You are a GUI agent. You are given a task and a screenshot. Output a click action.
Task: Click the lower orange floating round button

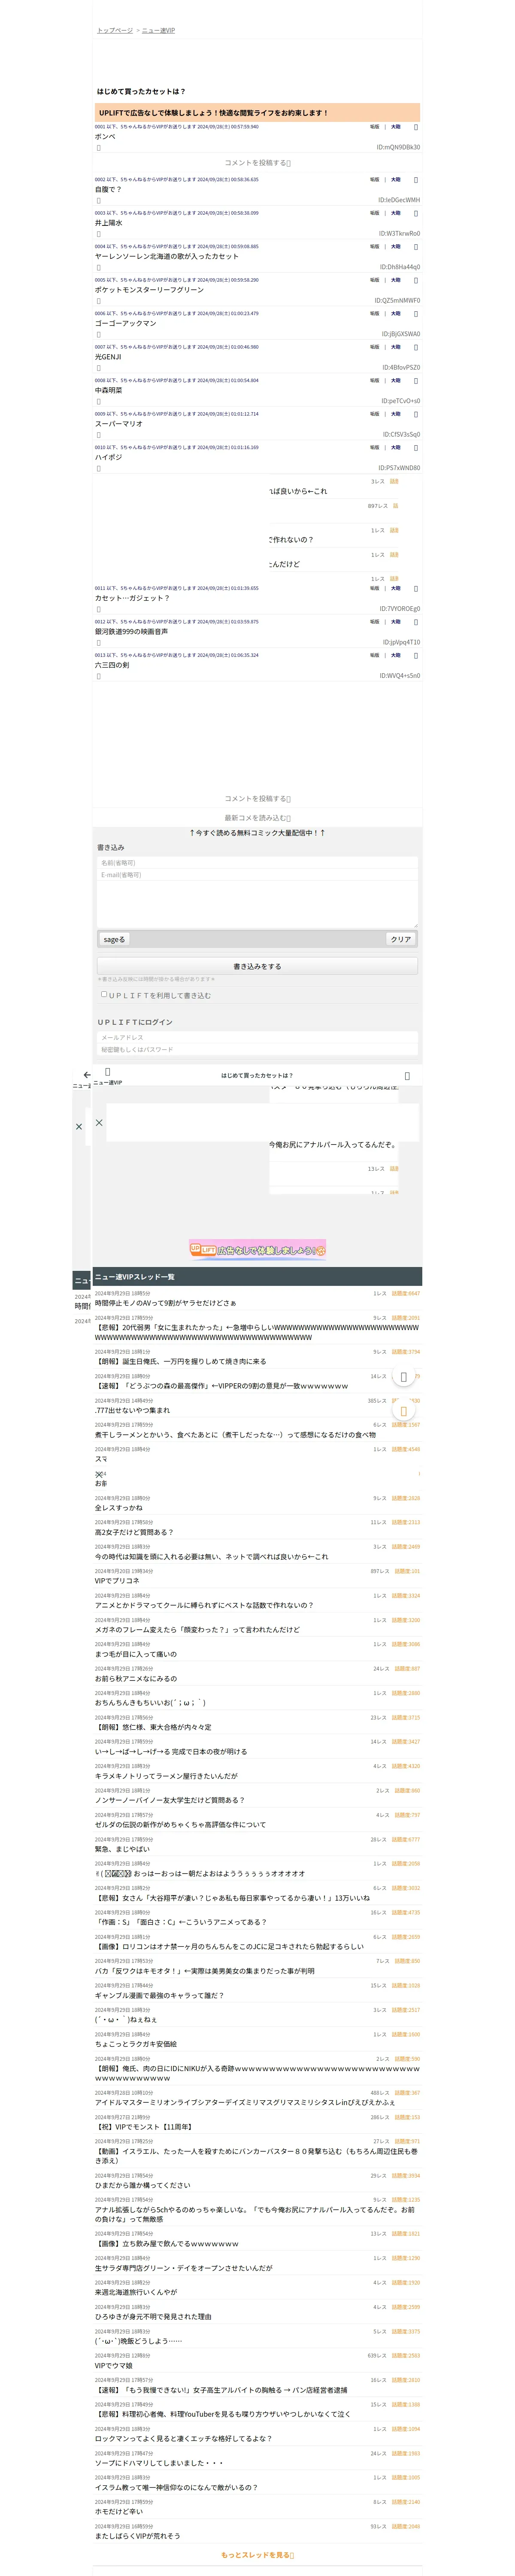[x=403, y=1411]
